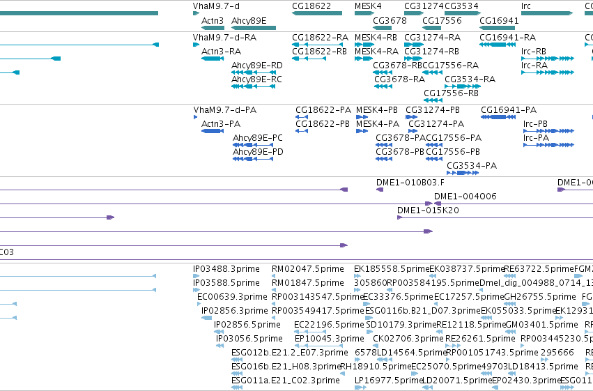The image size is (593, 391).
Task: Select EST IP03056.5prime label
Action: (x=249, y=339)
